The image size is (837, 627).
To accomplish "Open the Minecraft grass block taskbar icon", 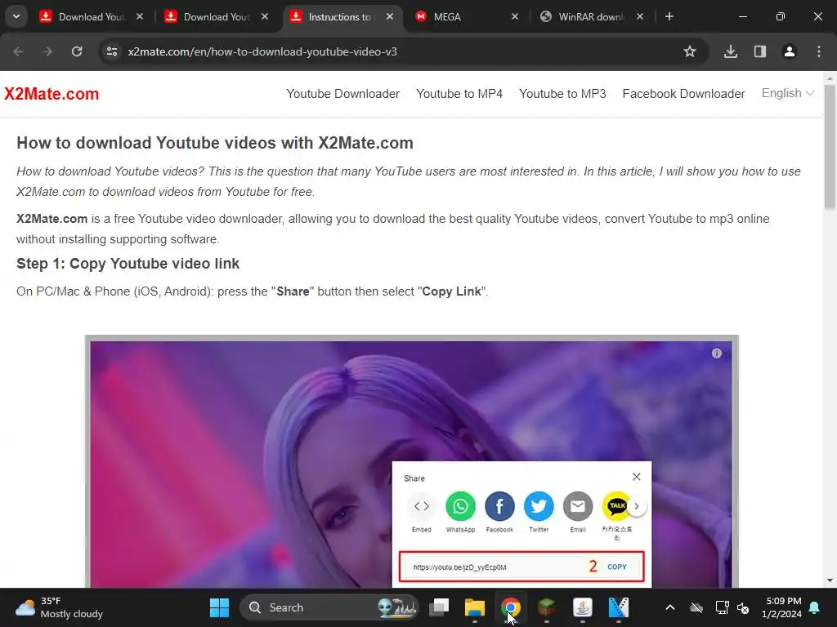I will 546,607.
